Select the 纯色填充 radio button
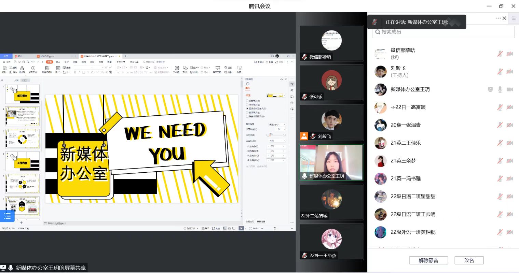The height and width of the screenshot is (273, 519). coord(247,101)
